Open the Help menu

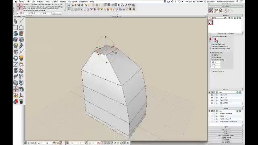click(92, 2)
